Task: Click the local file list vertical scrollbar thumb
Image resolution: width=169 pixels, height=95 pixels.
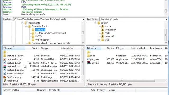Action: point(83,62)
